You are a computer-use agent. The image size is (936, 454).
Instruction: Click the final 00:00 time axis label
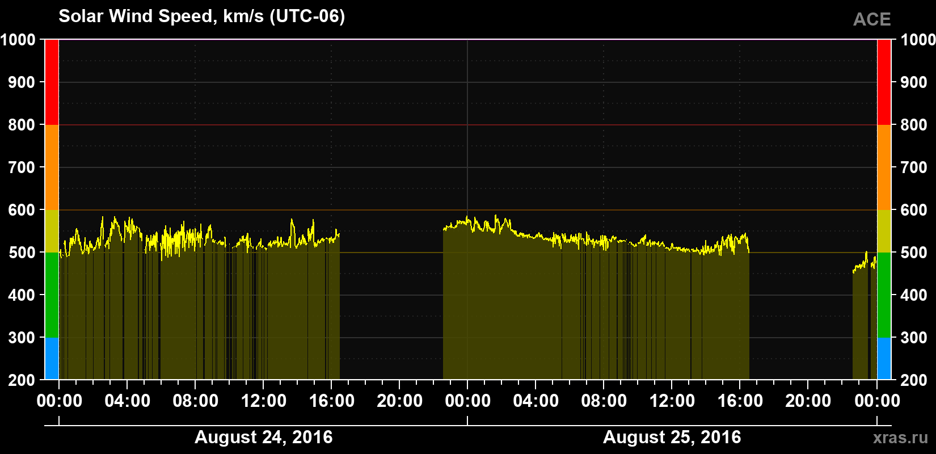877,401
